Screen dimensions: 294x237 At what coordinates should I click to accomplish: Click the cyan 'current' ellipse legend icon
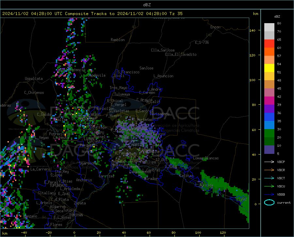(269, 202)
